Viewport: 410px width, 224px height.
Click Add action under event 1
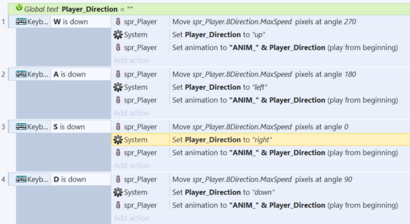131,60
